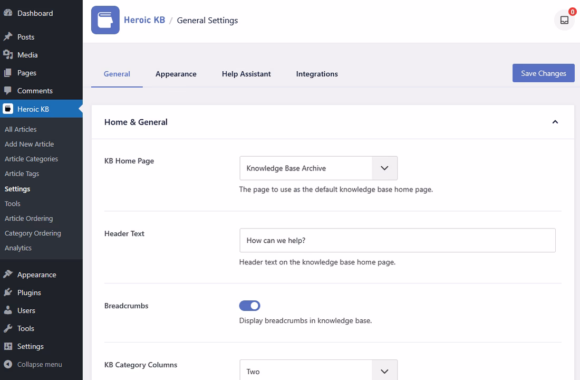Click the 'Display breadcrumbs in knowledge base.' text

click(305, 321)
